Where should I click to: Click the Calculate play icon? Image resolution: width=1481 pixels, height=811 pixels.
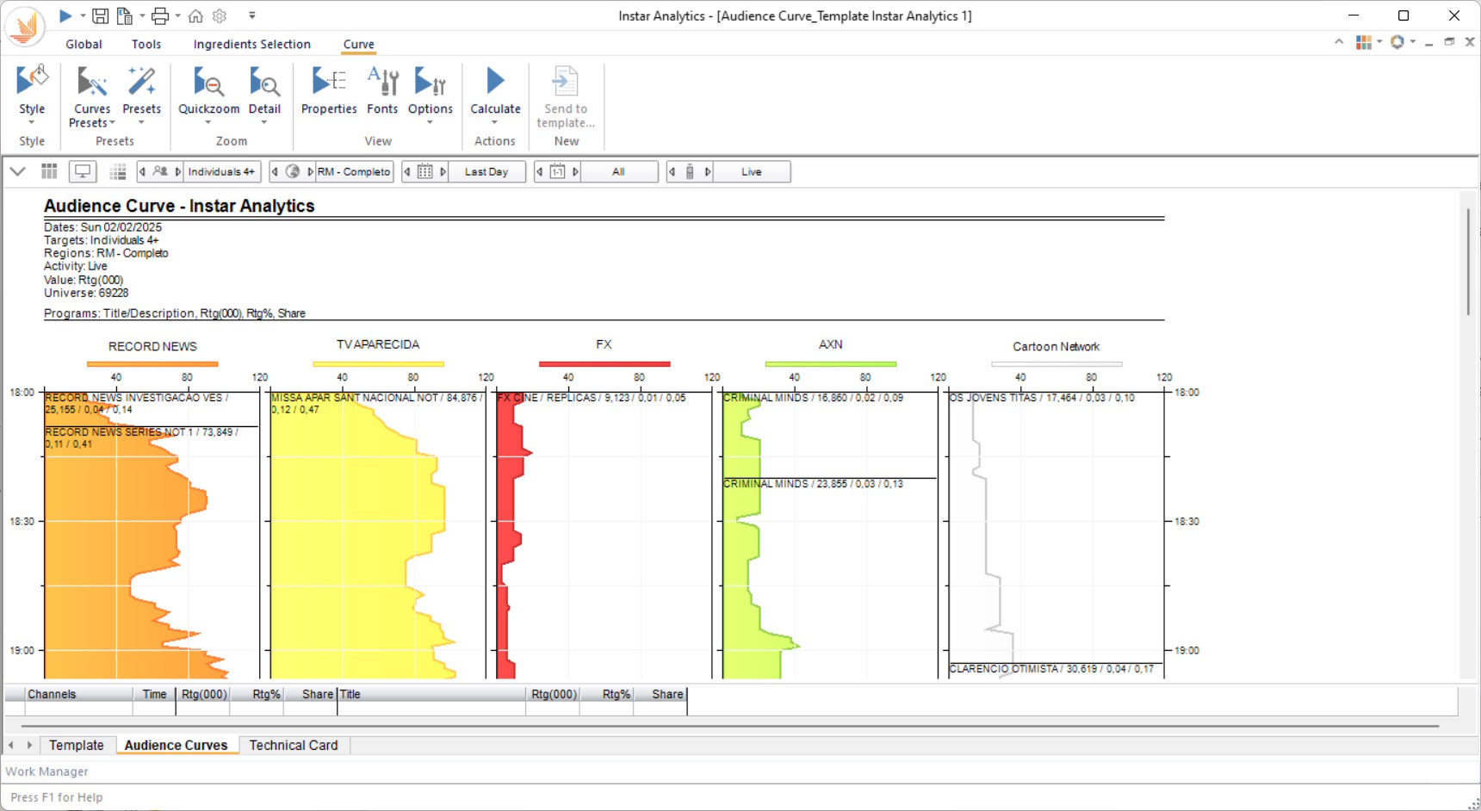tap(495, 81)
